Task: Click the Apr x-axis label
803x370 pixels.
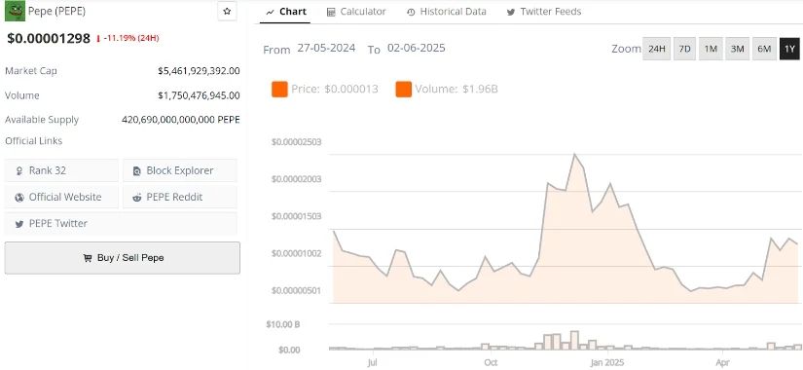Action: point(722,363)
